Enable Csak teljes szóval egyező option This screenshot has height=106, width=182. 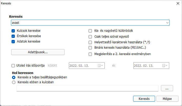(x=90, y=37)
